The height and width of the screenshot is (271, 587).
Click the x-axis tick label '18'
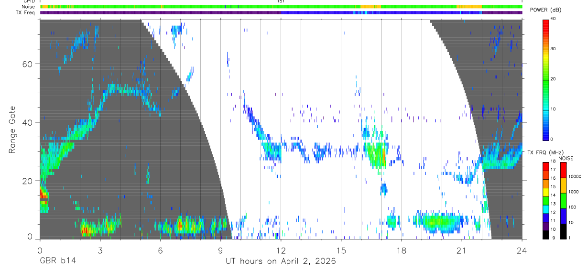(x=402, y=250)
